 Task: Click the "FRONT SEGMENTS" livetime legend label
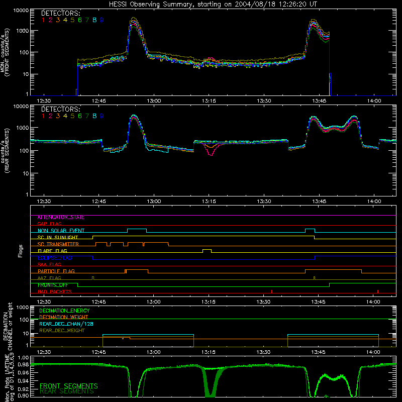tap(69, 386)
